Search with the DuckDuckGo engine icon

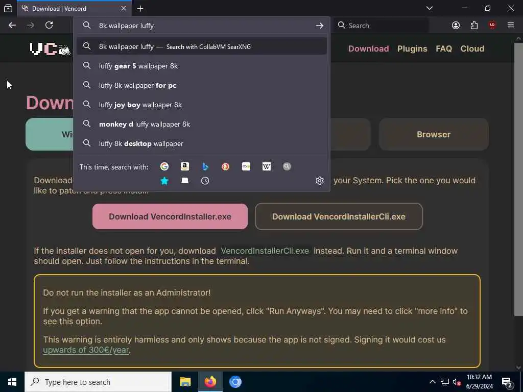click(x=225, y=166)
